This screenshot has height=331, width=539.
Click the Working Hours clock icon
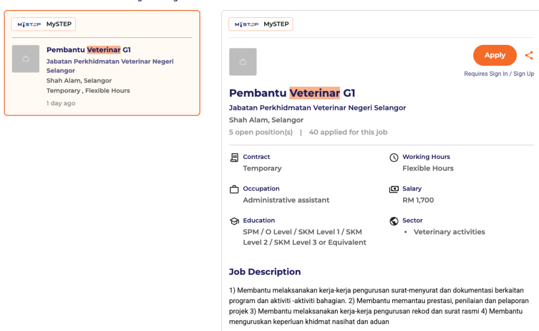(x=394, y=157)
